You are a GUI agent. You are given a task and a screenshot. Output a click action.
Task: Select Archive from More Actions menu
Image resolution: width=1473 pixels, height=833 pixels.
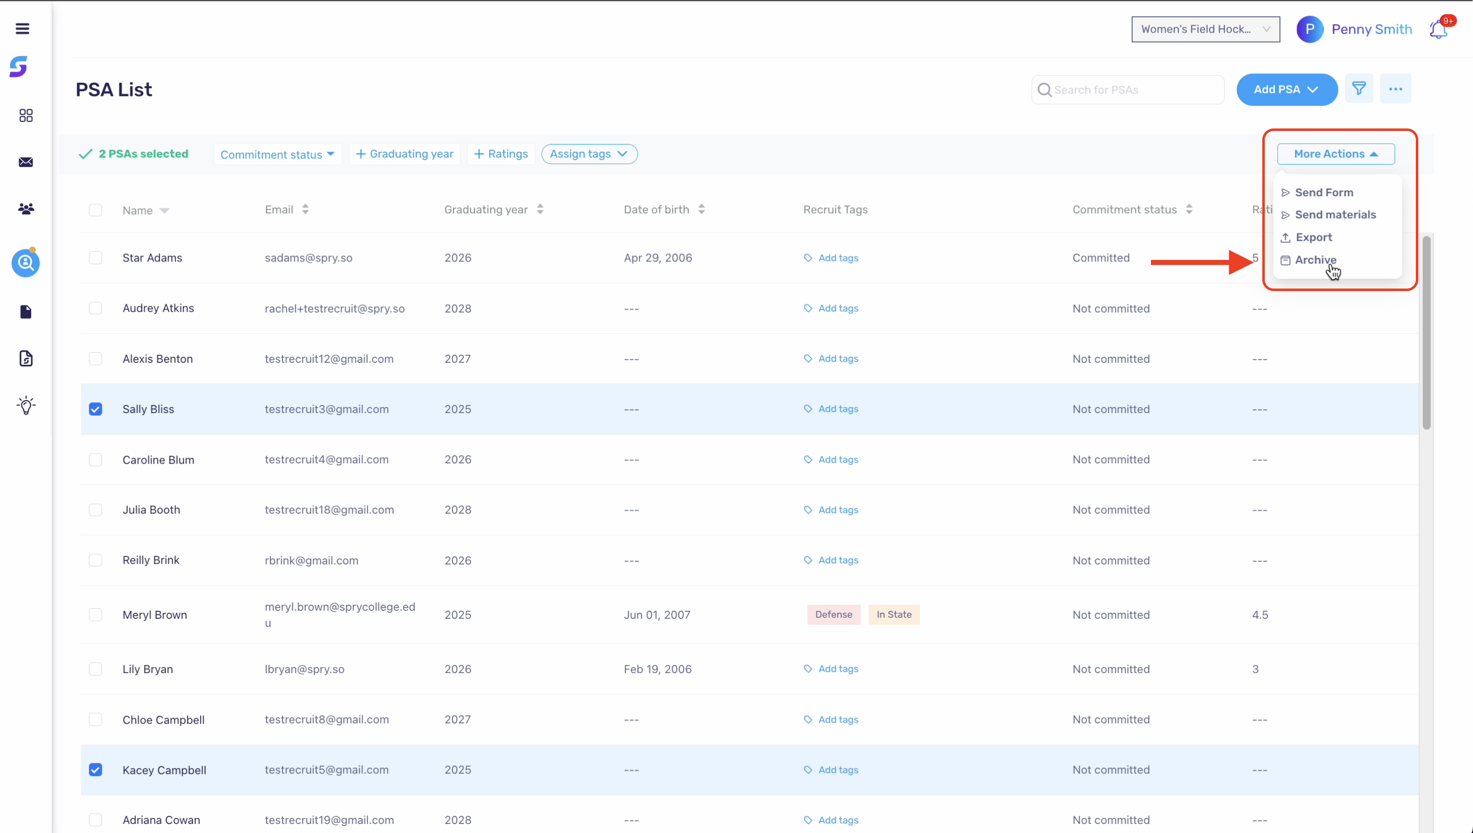(1308, 260)
